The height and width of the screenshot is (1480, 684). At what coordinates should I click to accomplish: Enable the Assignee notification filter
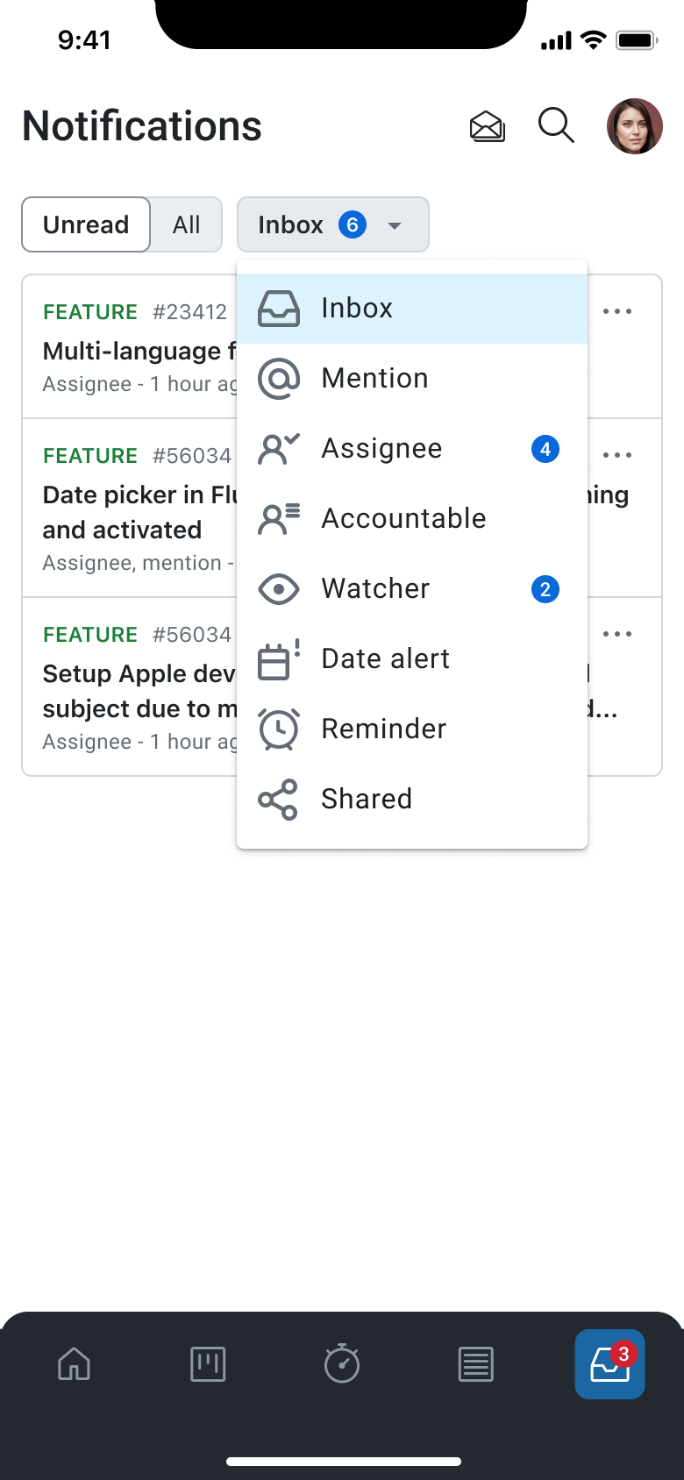pyautogui.click(x=381, y=448)
